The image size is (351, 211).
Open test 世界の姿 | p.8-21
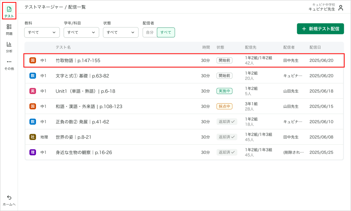coord(73,137)
